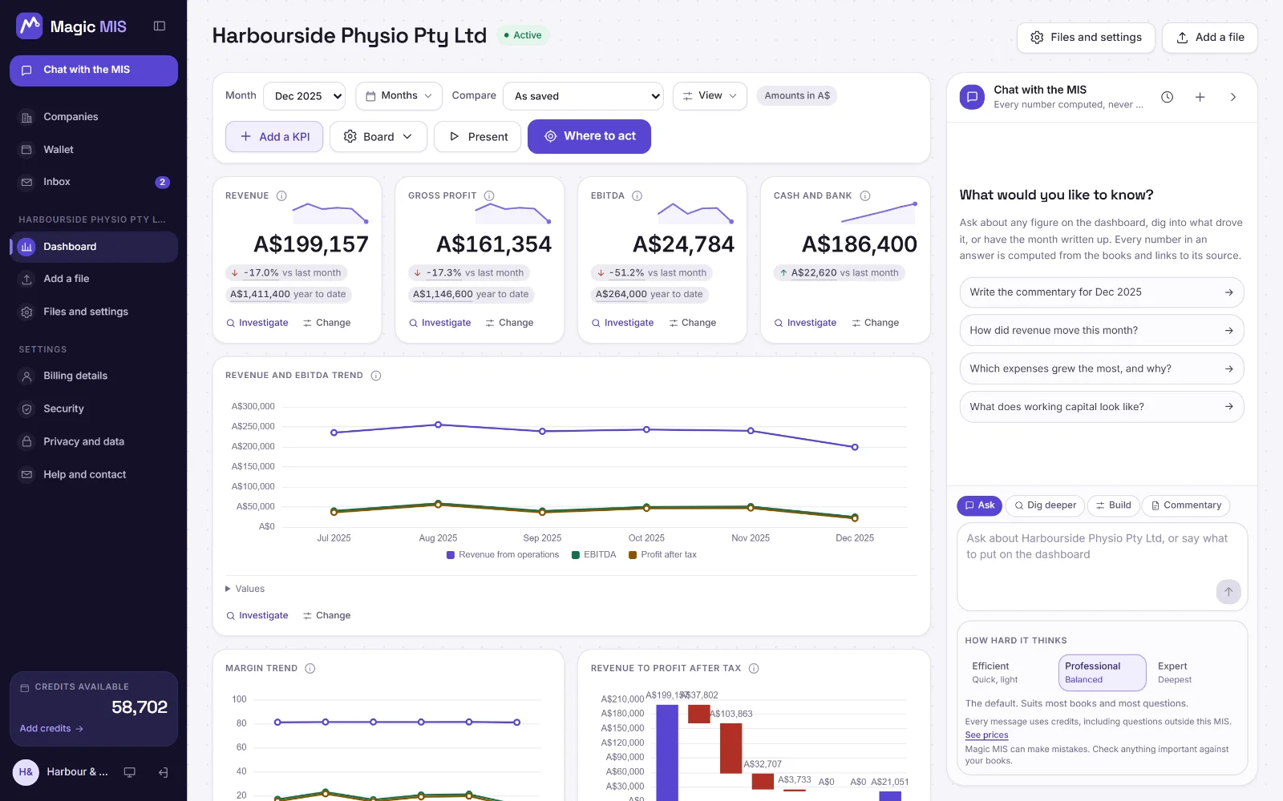The width and height of the screenshot is (1283, 801).
Task: Click suggestion How did revenue move this month
Action: (x=1102, y=331)
